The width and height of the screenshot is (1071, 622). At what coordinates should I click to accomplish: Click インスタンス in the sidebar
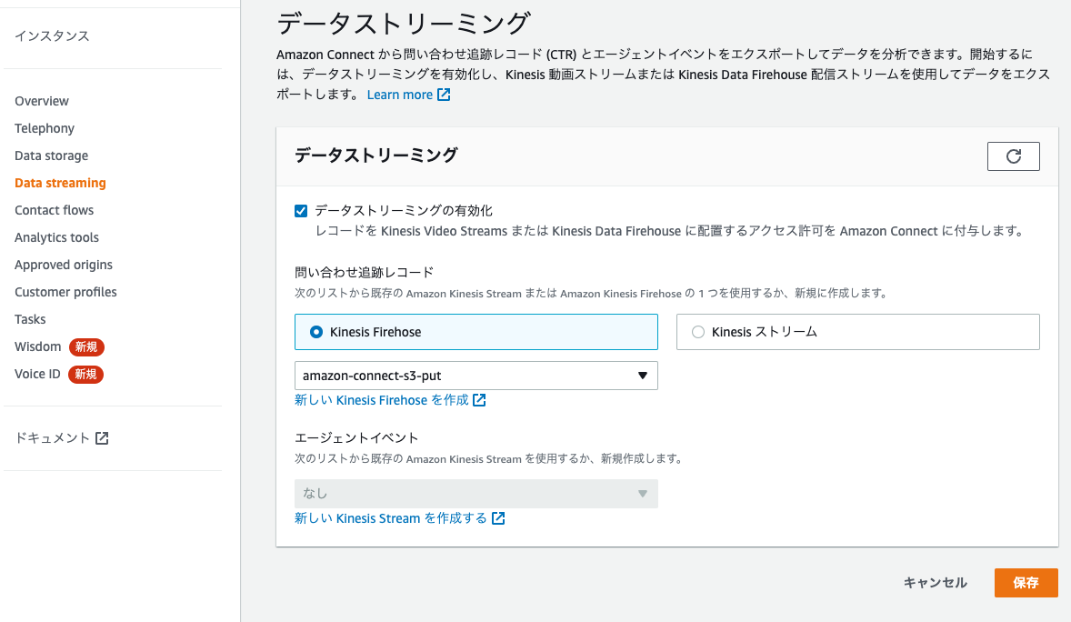[x=52, y=36]
